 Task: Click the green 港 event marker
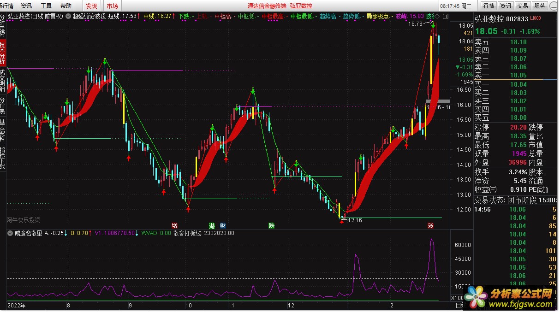point(212,225)
